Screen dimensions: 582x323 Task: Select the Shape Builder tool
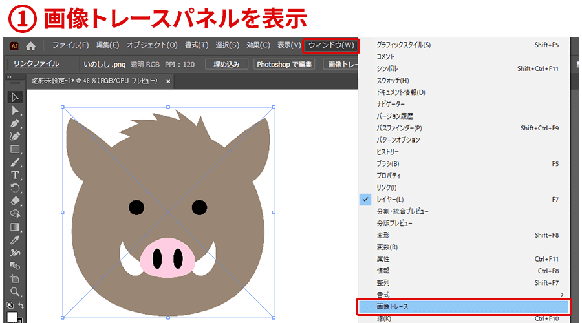point(15,214)
